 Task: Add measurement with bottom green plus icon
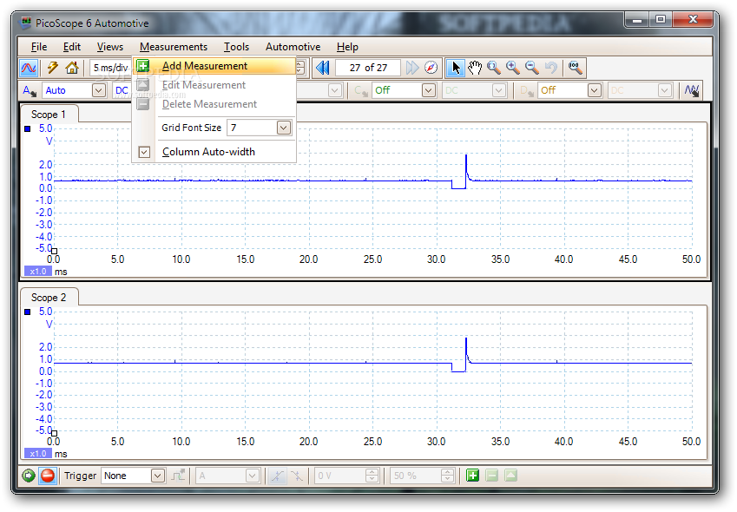coord(472,476)
